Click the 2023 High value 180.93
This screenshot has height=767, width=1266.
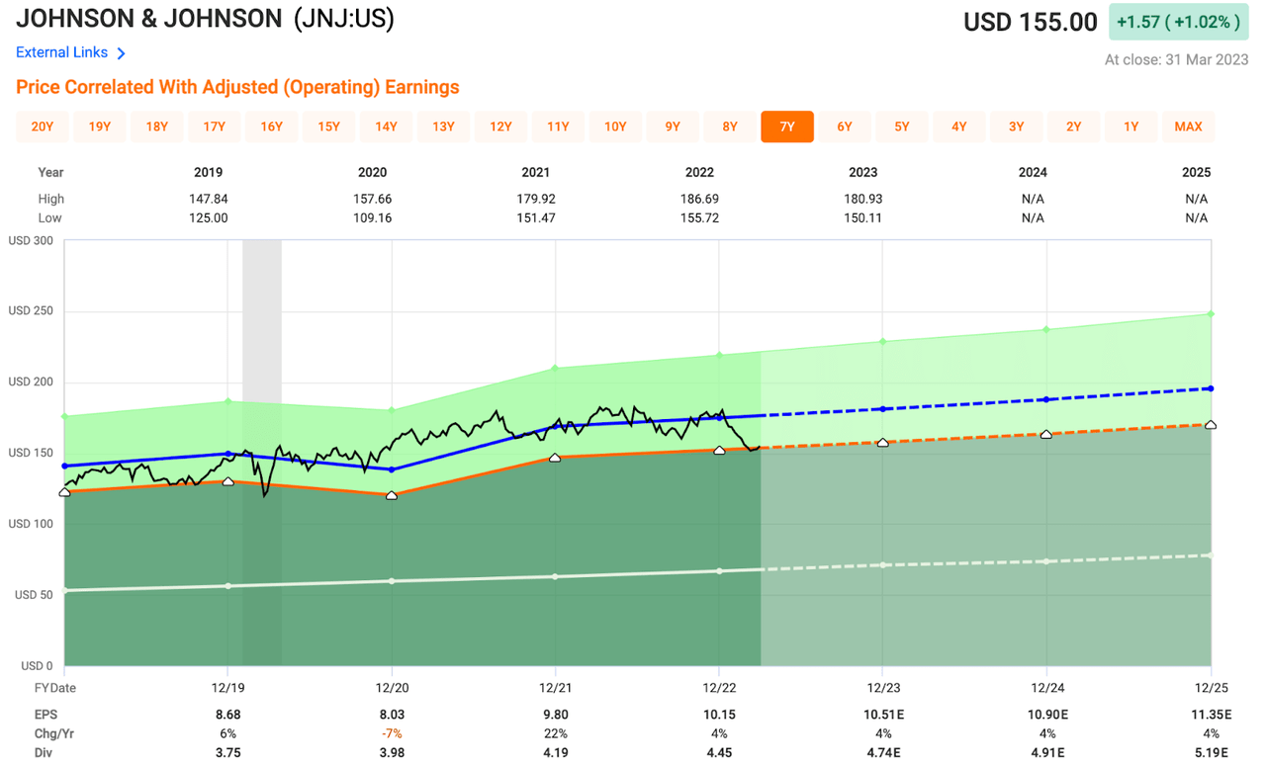pos(863,199)
